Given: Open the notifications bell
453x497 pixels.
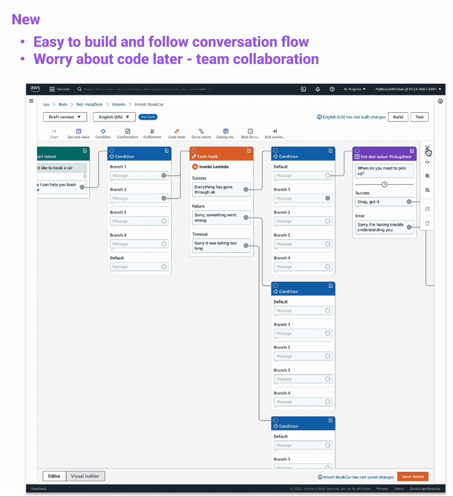Looking at the screenshot, I should click(x=318, y=89).
